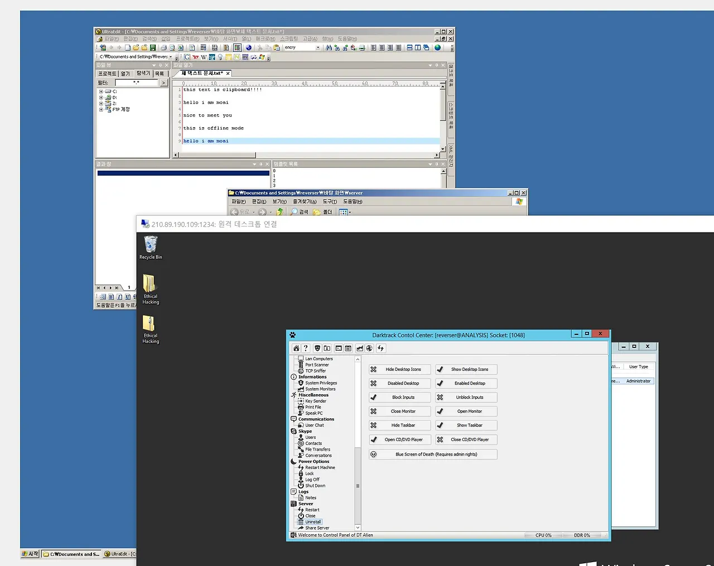The image size is (714, 566).
Task: Click the save icon in UltraEdit toolbar
Action: pos(153,48)
